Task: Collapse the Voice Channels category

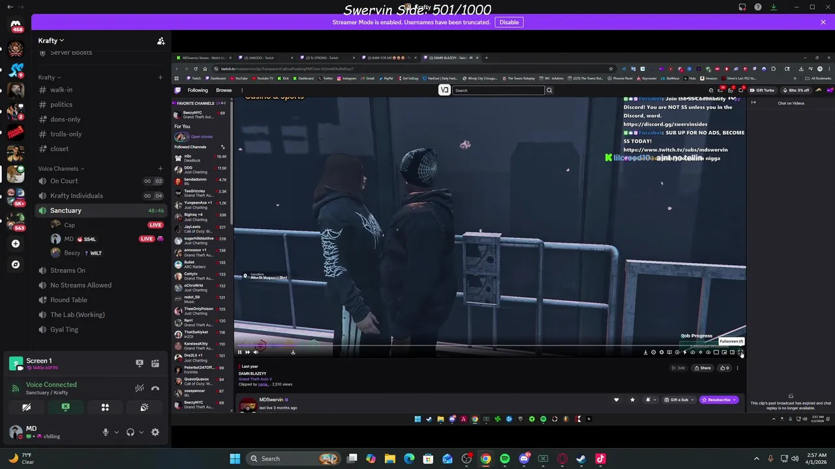Action: (x=61, y=169)
